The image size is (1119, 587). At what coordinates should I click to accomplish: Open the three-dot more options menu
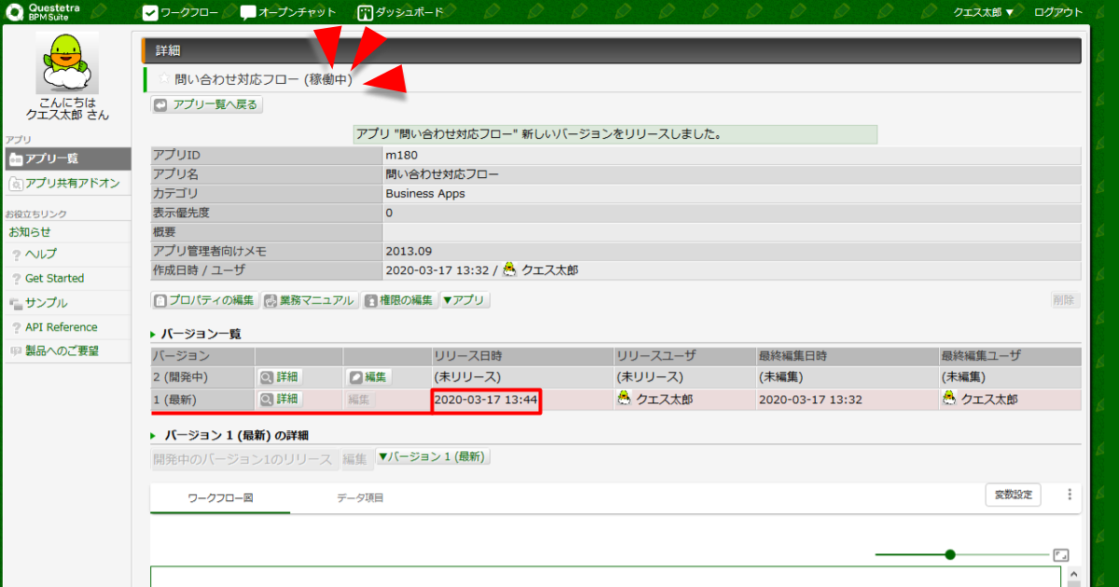[1070, 495]
